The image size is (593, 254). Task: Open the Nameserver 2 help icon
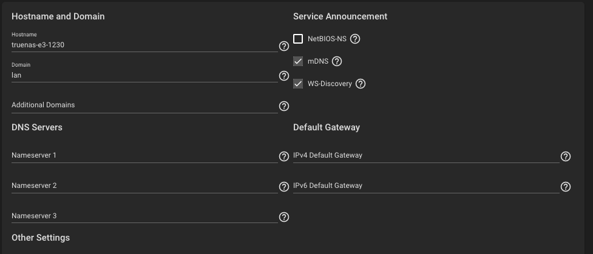(x=284, y=187)
